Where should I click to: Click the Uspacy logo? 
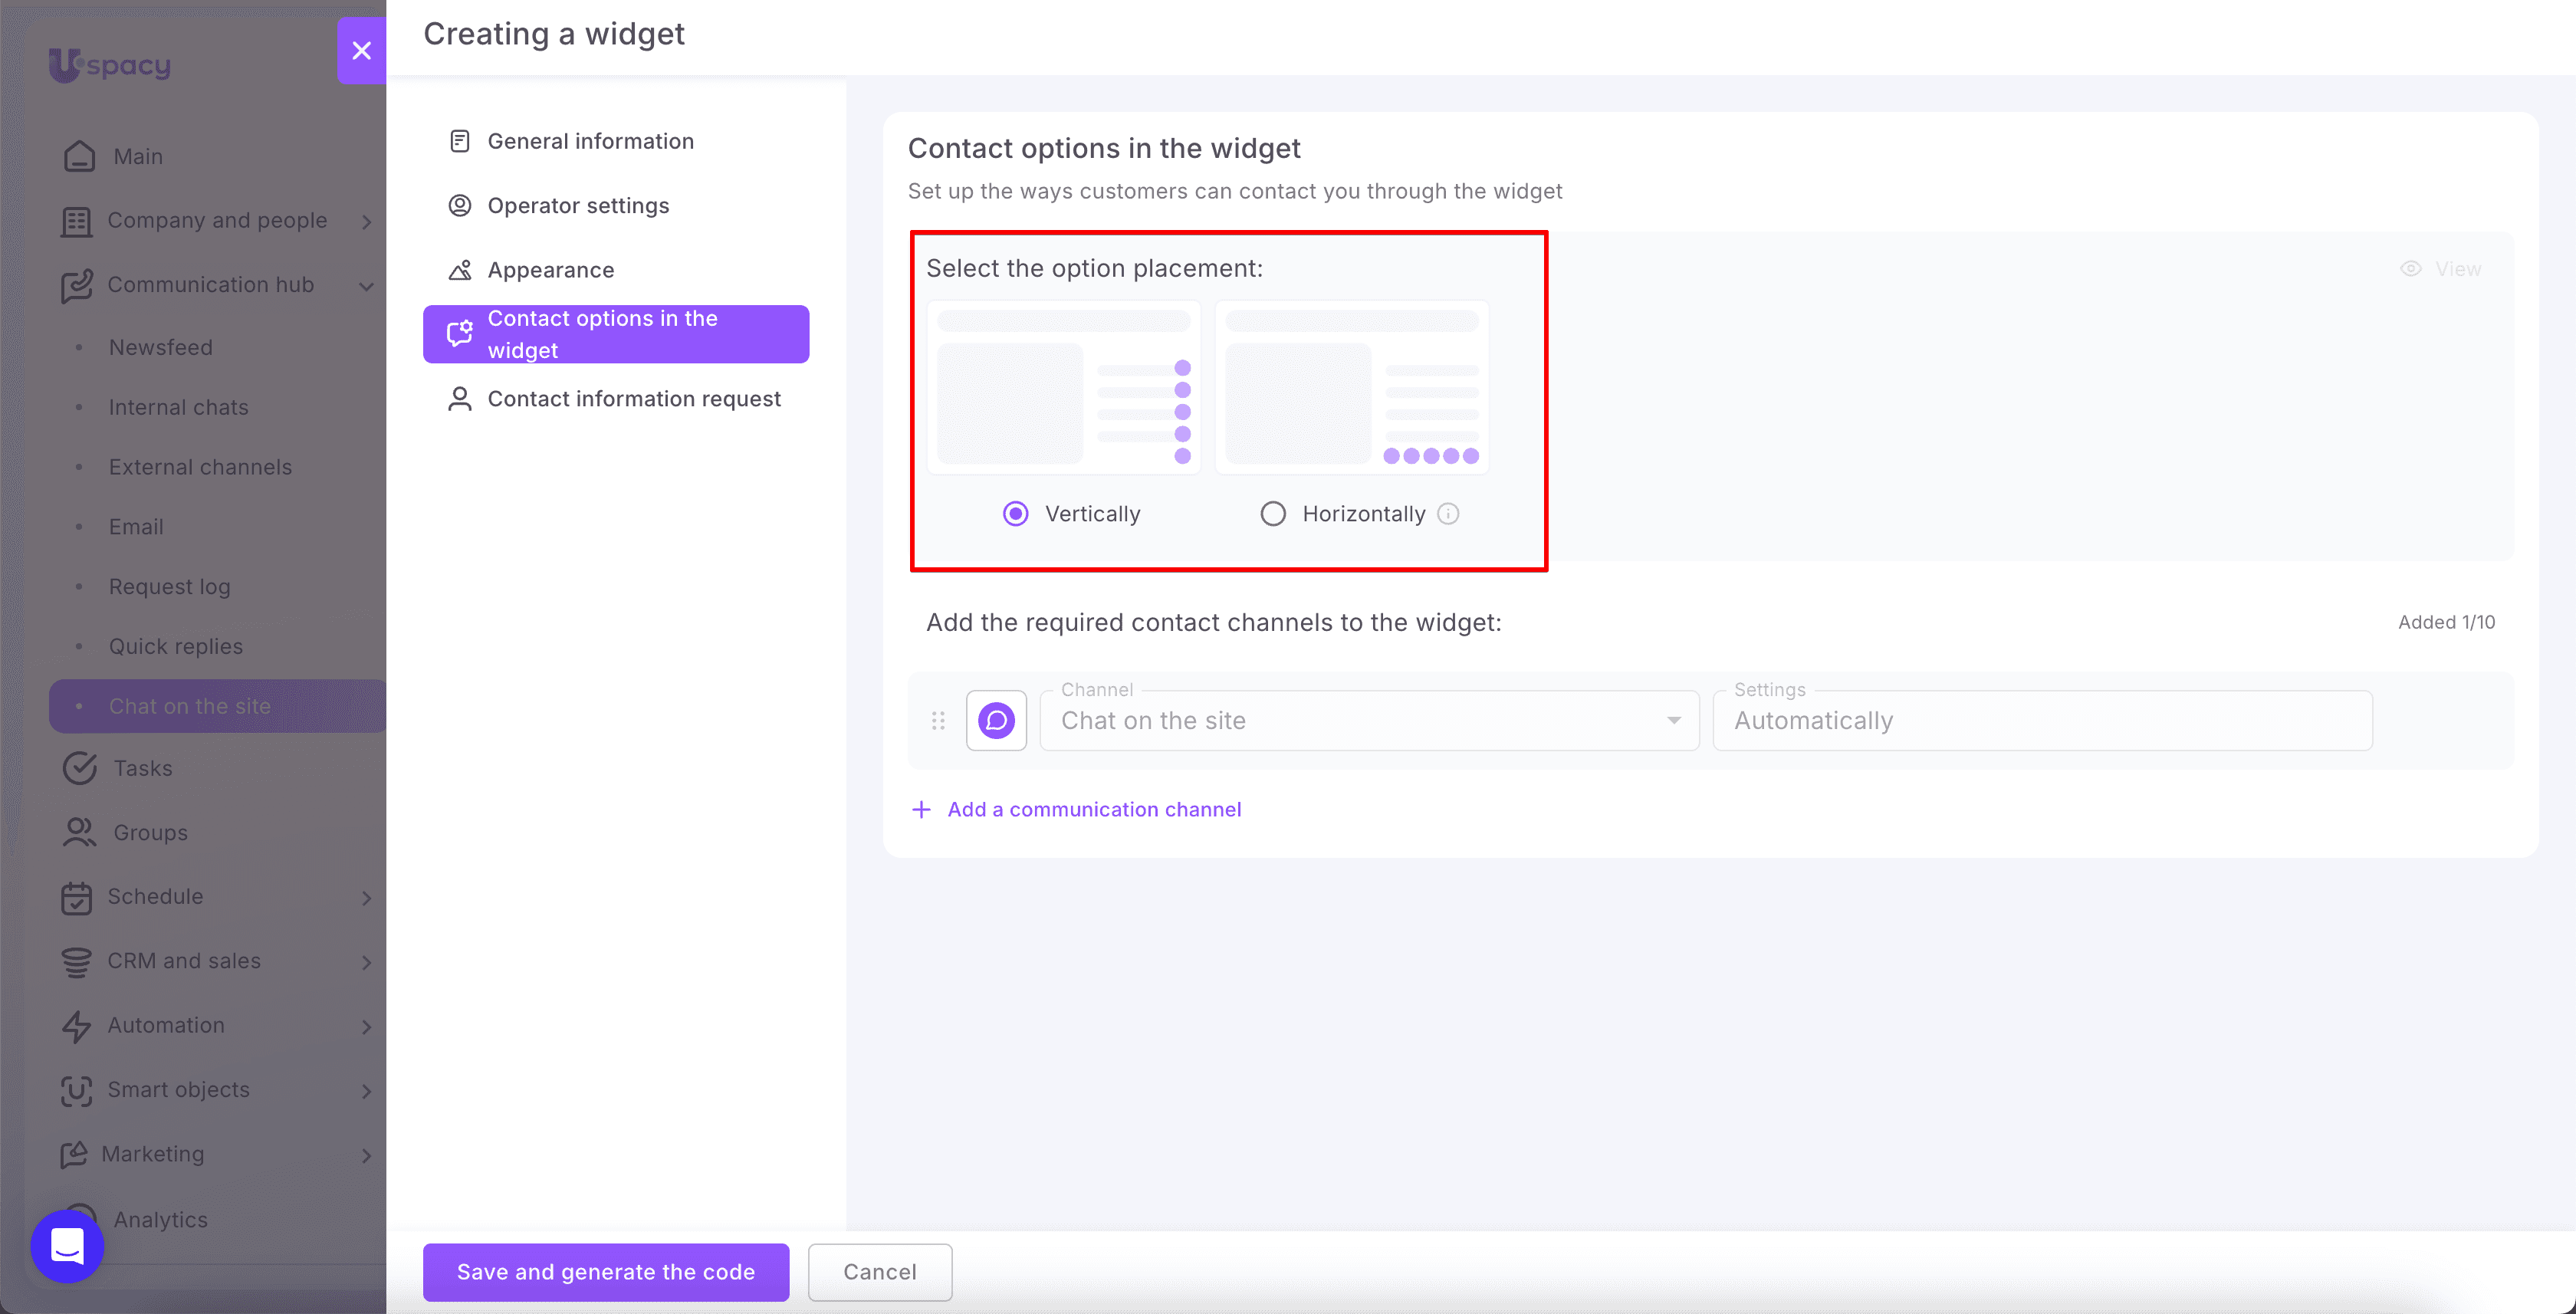(110, 65)
